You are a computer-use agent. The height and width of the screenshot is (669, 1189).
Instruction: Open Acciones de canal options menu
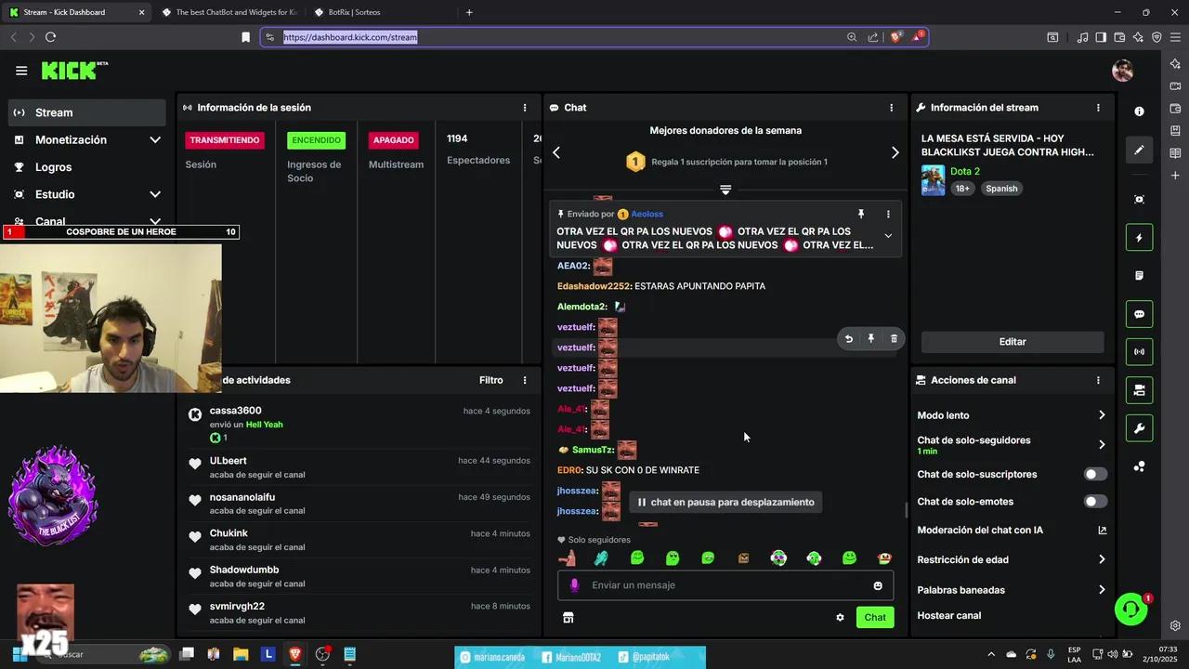(1098, 380)
